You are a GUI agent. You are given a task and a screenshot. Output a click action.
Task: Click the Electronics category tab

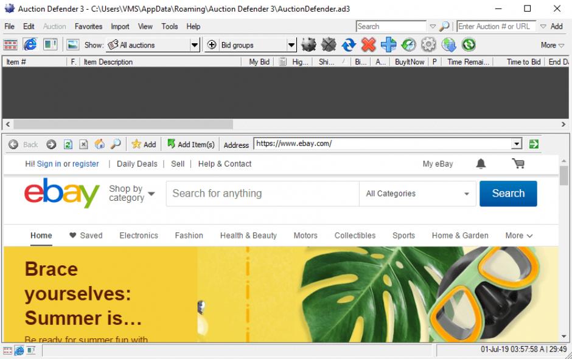139,235
